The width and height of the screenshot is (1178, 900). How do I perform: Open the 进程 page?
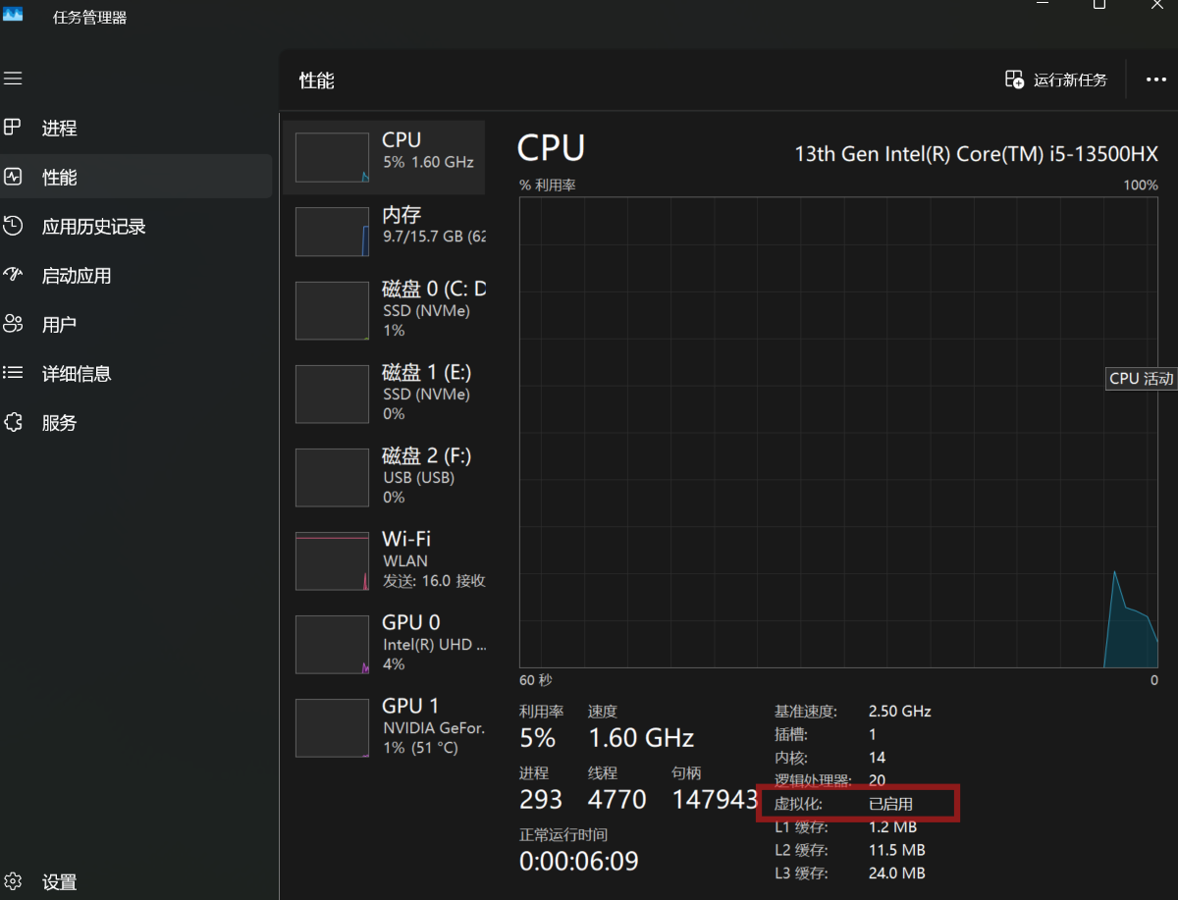click(135, 128)
